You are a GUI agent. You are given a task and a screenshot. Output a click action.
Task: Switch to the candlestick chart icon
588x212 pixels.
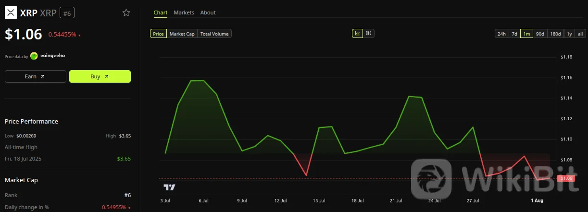(369, 34)
